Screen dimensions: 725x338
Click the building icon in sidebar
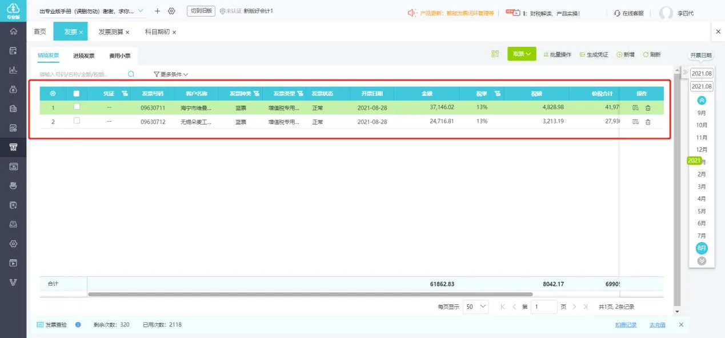pos(13,108)
